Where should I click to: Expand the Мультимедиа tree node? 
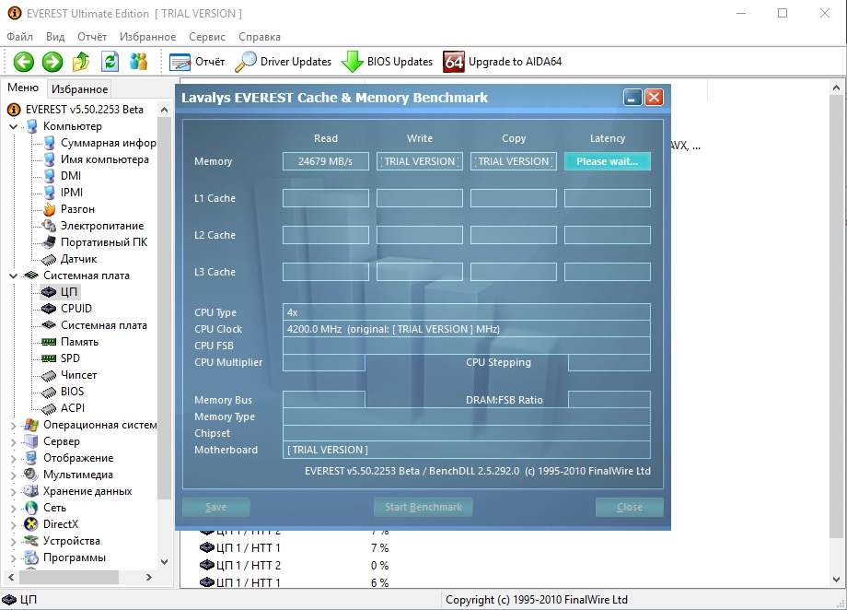[x=14, y=475]
